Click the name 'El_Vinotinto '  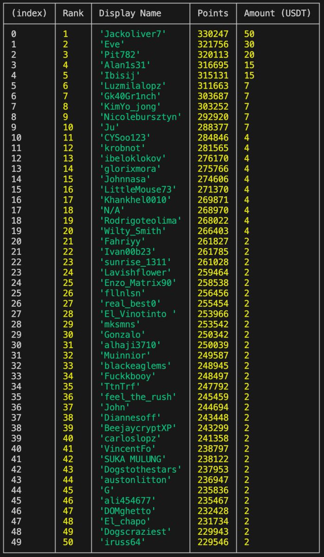tap(138, 314)
